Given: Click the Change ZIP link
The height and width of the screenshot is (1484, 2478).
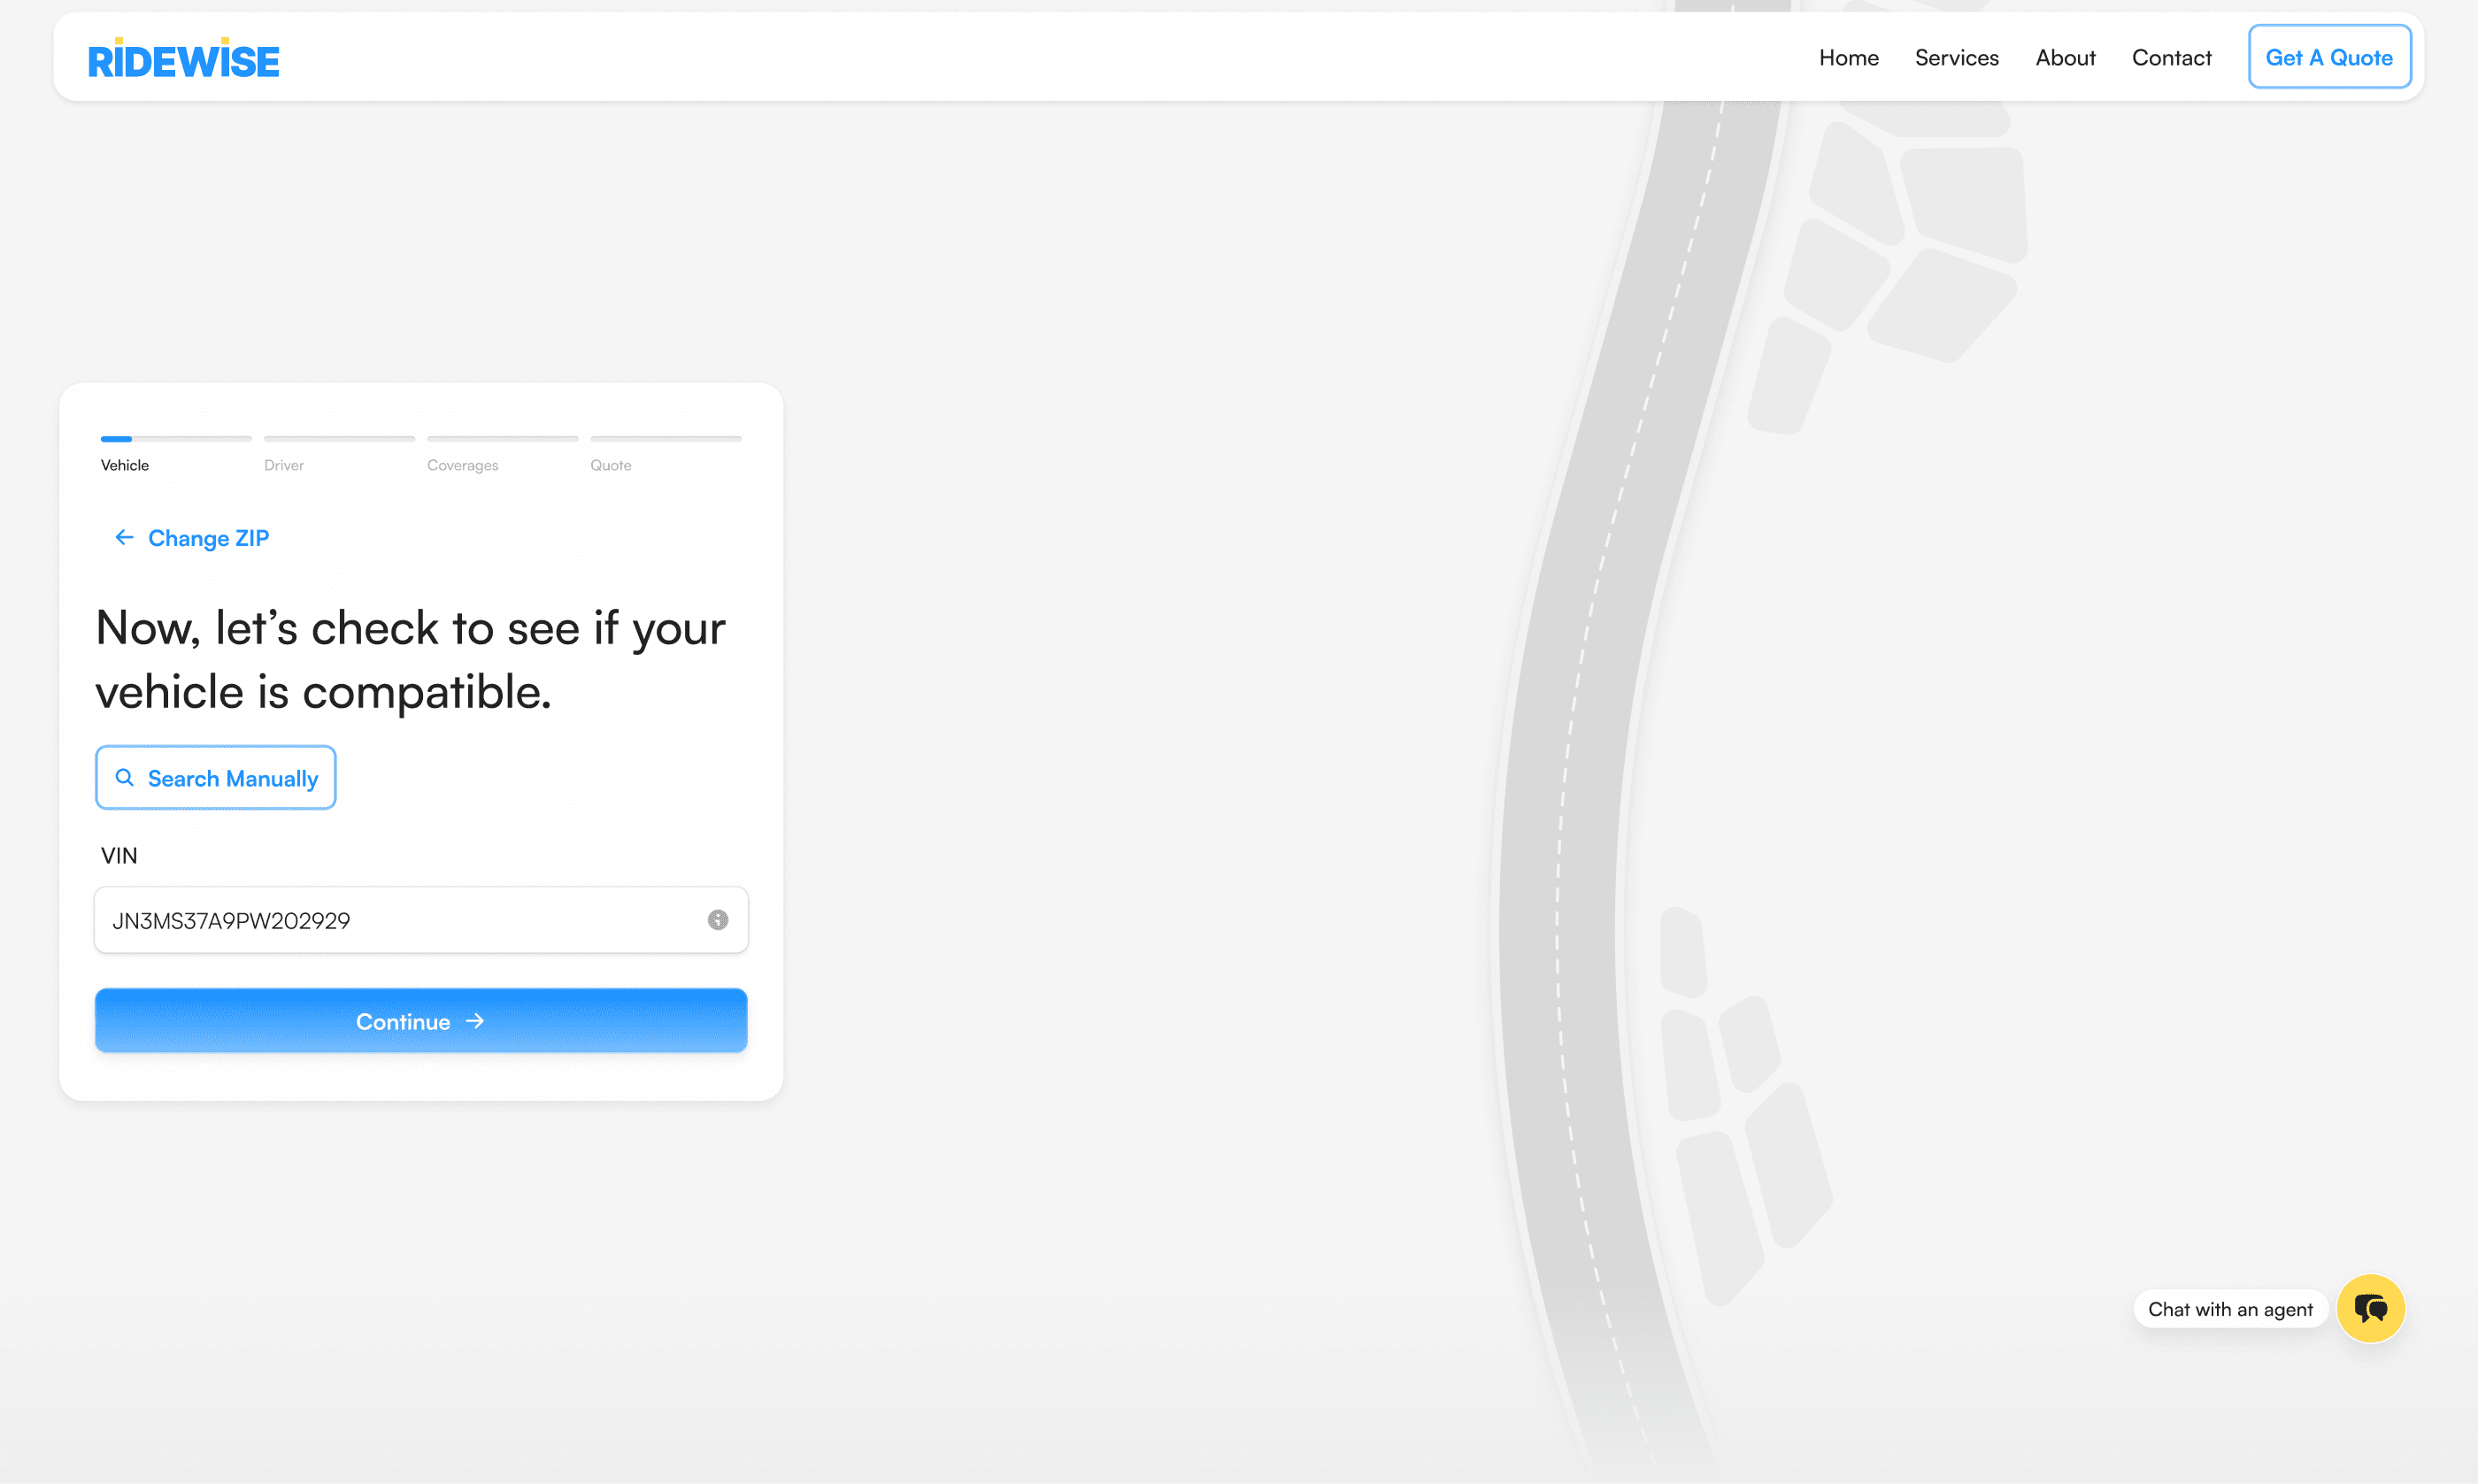Looking at the screenshot, I should coord(208,538).
